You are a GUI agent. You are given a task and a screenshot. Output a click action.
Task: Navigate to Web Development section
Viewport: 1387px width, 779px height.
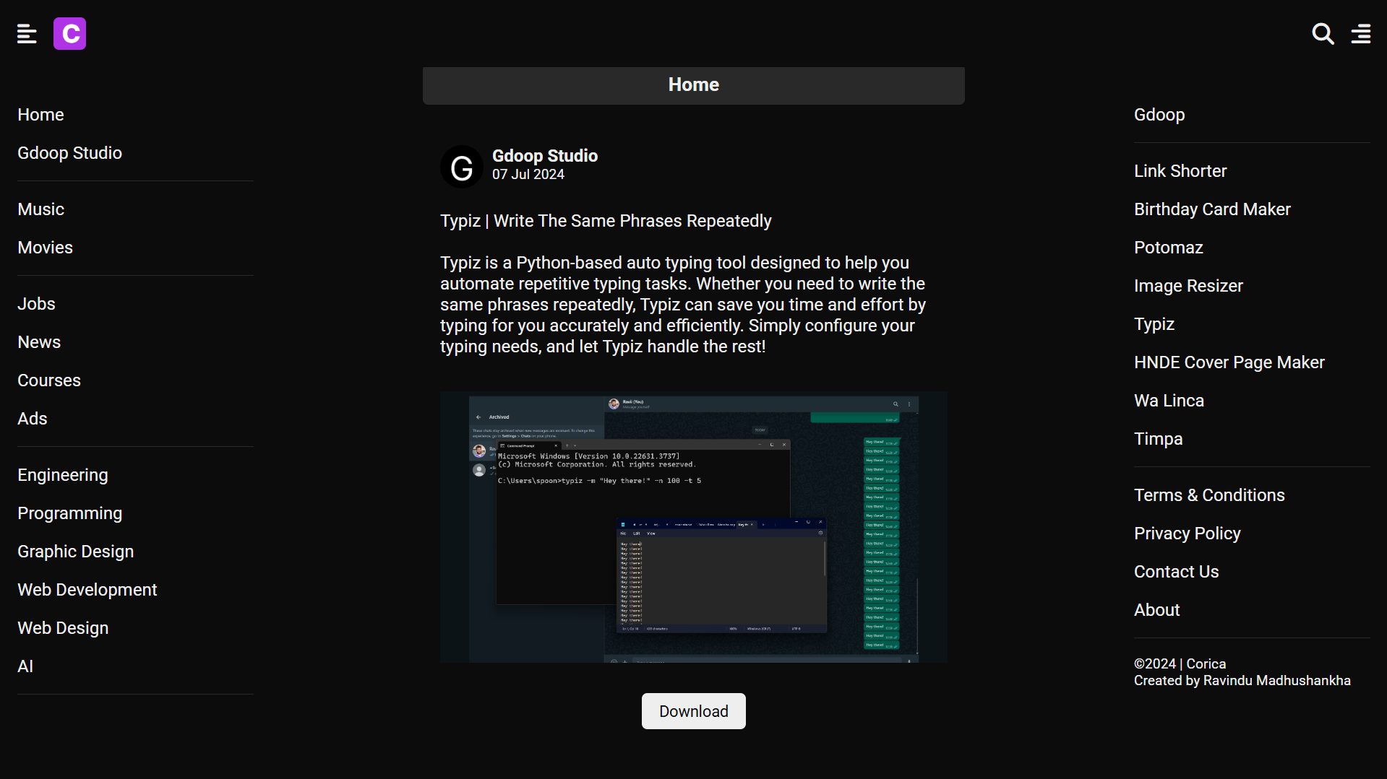pyautogui.click(x=87, y=590)
